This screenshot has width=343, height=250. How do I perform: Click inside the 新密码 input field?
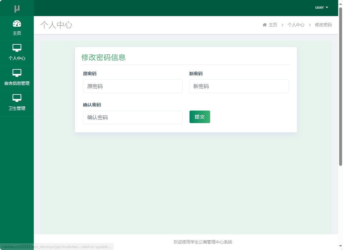[239, 86]
